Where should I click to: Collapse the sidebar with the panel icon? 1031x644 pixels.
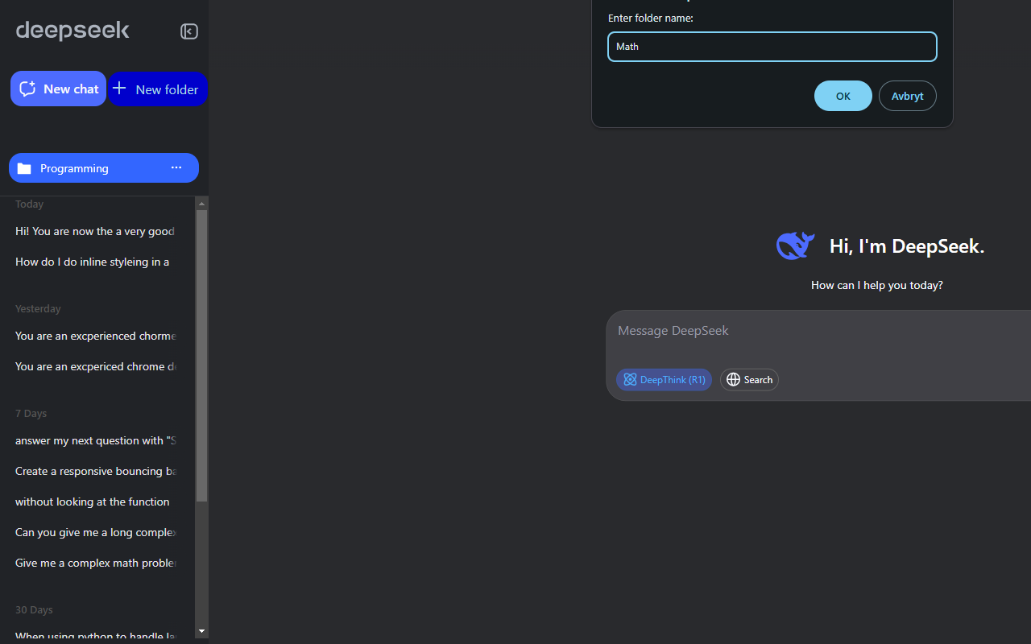[x=189, y=31]
